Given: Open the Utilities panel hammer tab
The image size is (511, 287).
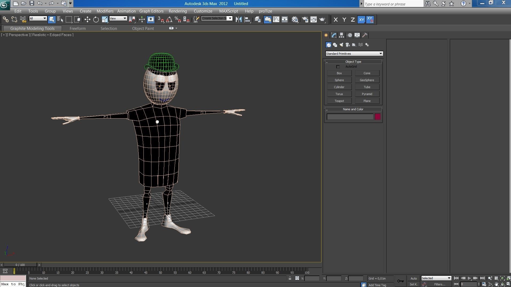Looking at the screenshot, I should point(365,35).
